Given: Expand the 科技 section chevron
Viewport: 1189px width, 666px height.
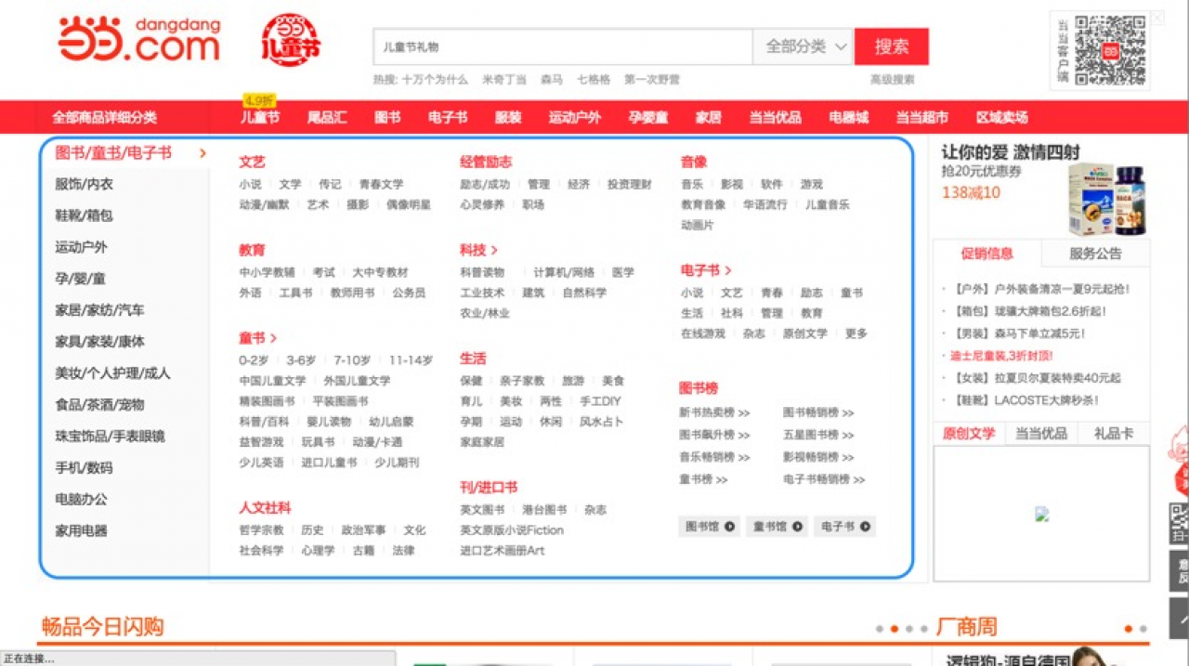Looking at the screenshot, I should 494,250.
